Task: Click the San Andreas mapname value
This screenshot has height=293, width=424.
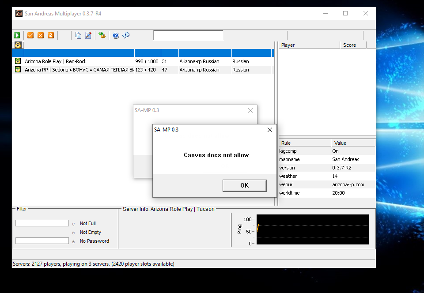Action: 345,159
